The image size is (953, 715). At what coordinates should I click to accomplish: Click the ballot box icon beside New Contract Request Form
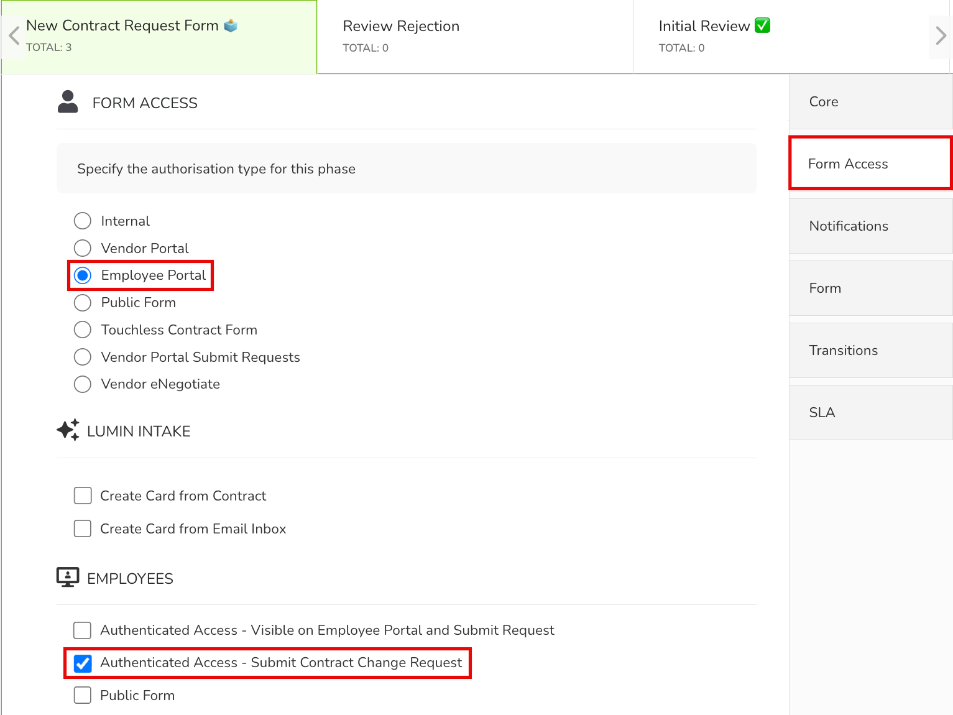click(231, 25)
